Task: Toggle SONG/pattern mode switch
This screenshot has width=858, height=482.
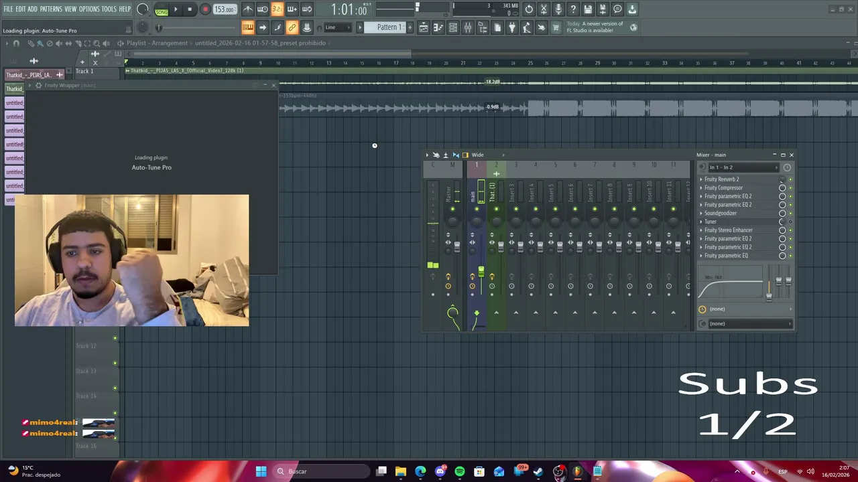Action: point(162,9)
